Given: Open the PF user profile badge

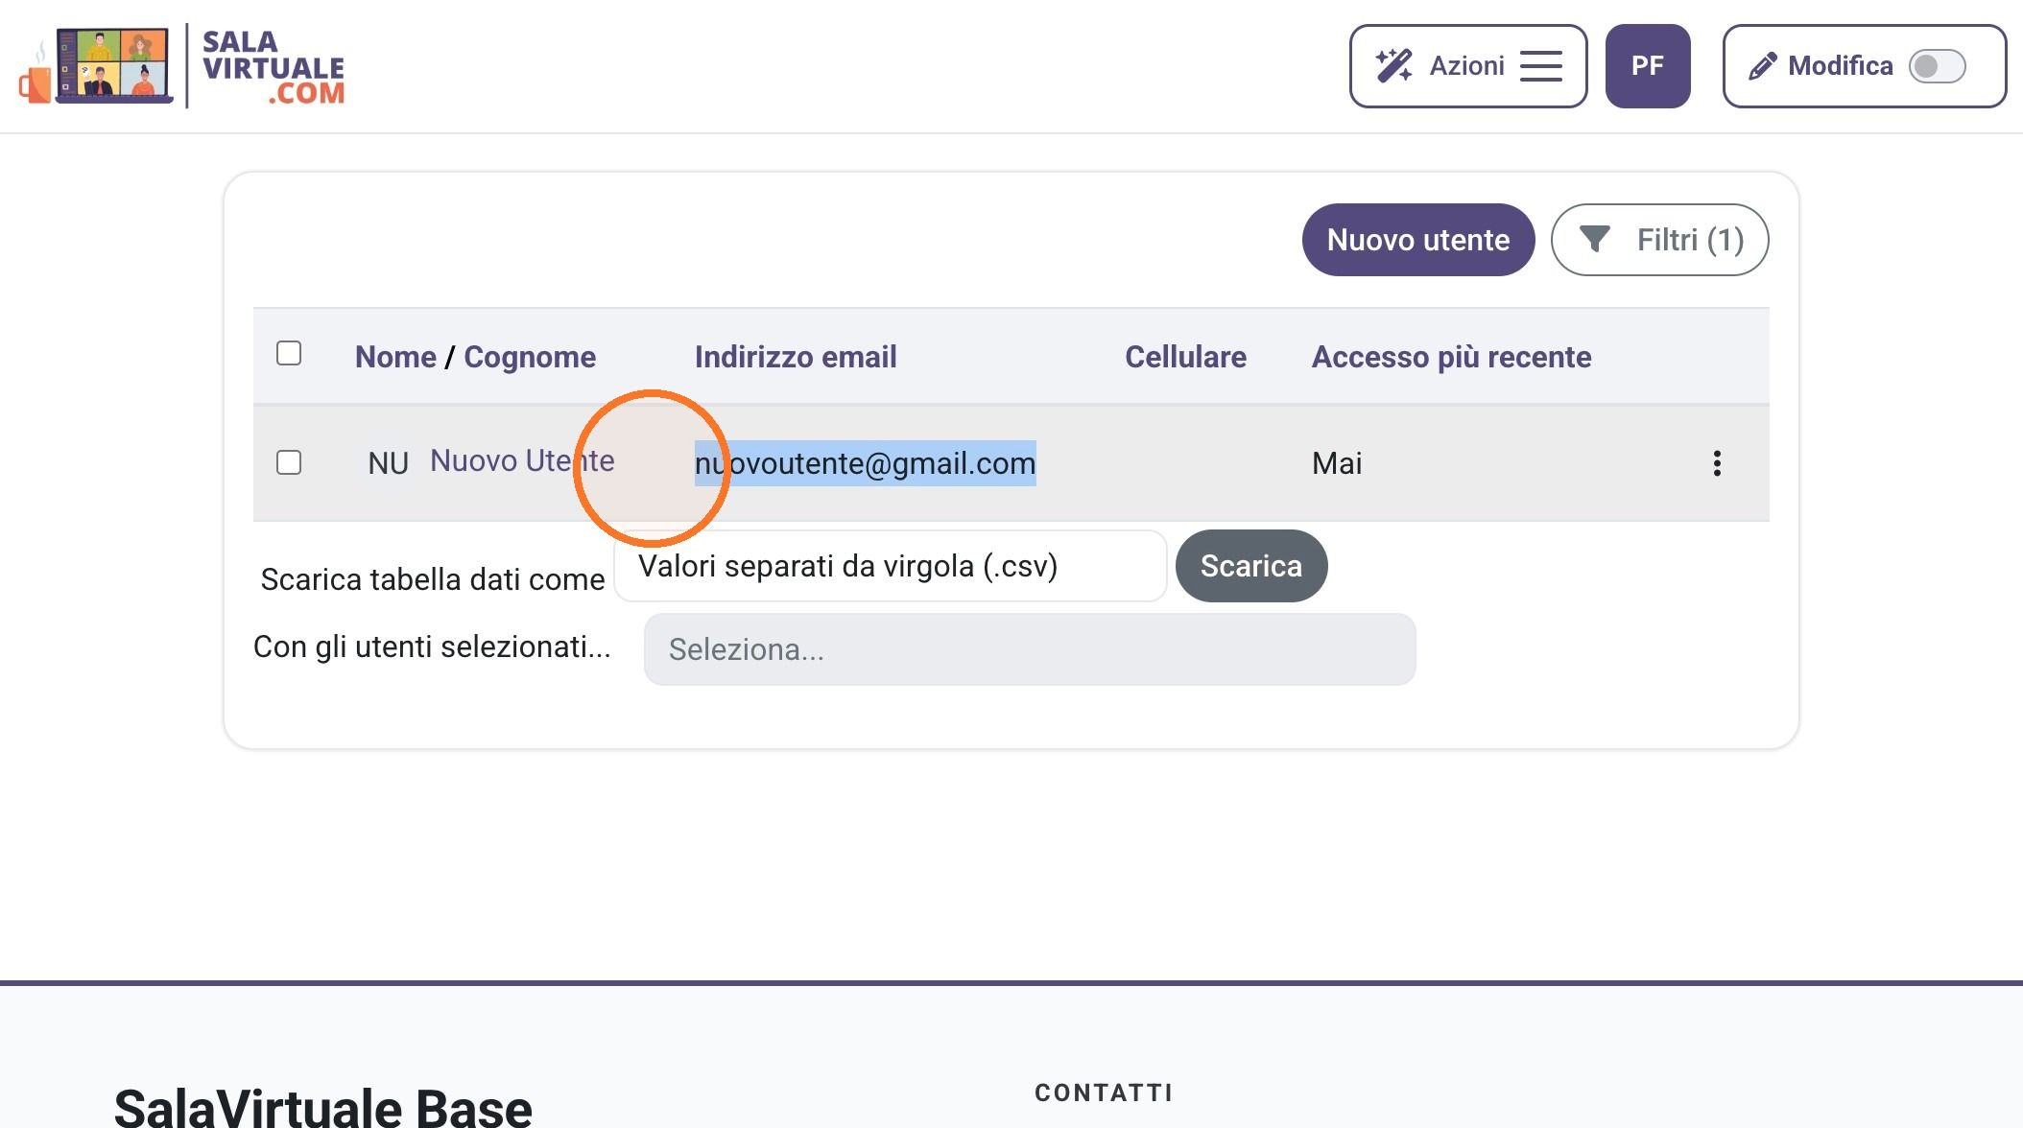Looking at the screenshot, I should 1647,66.
